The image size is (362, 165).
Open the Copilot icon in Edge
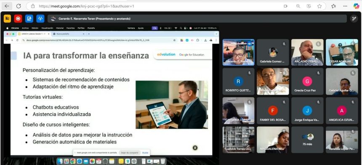[x=356, y=6]
